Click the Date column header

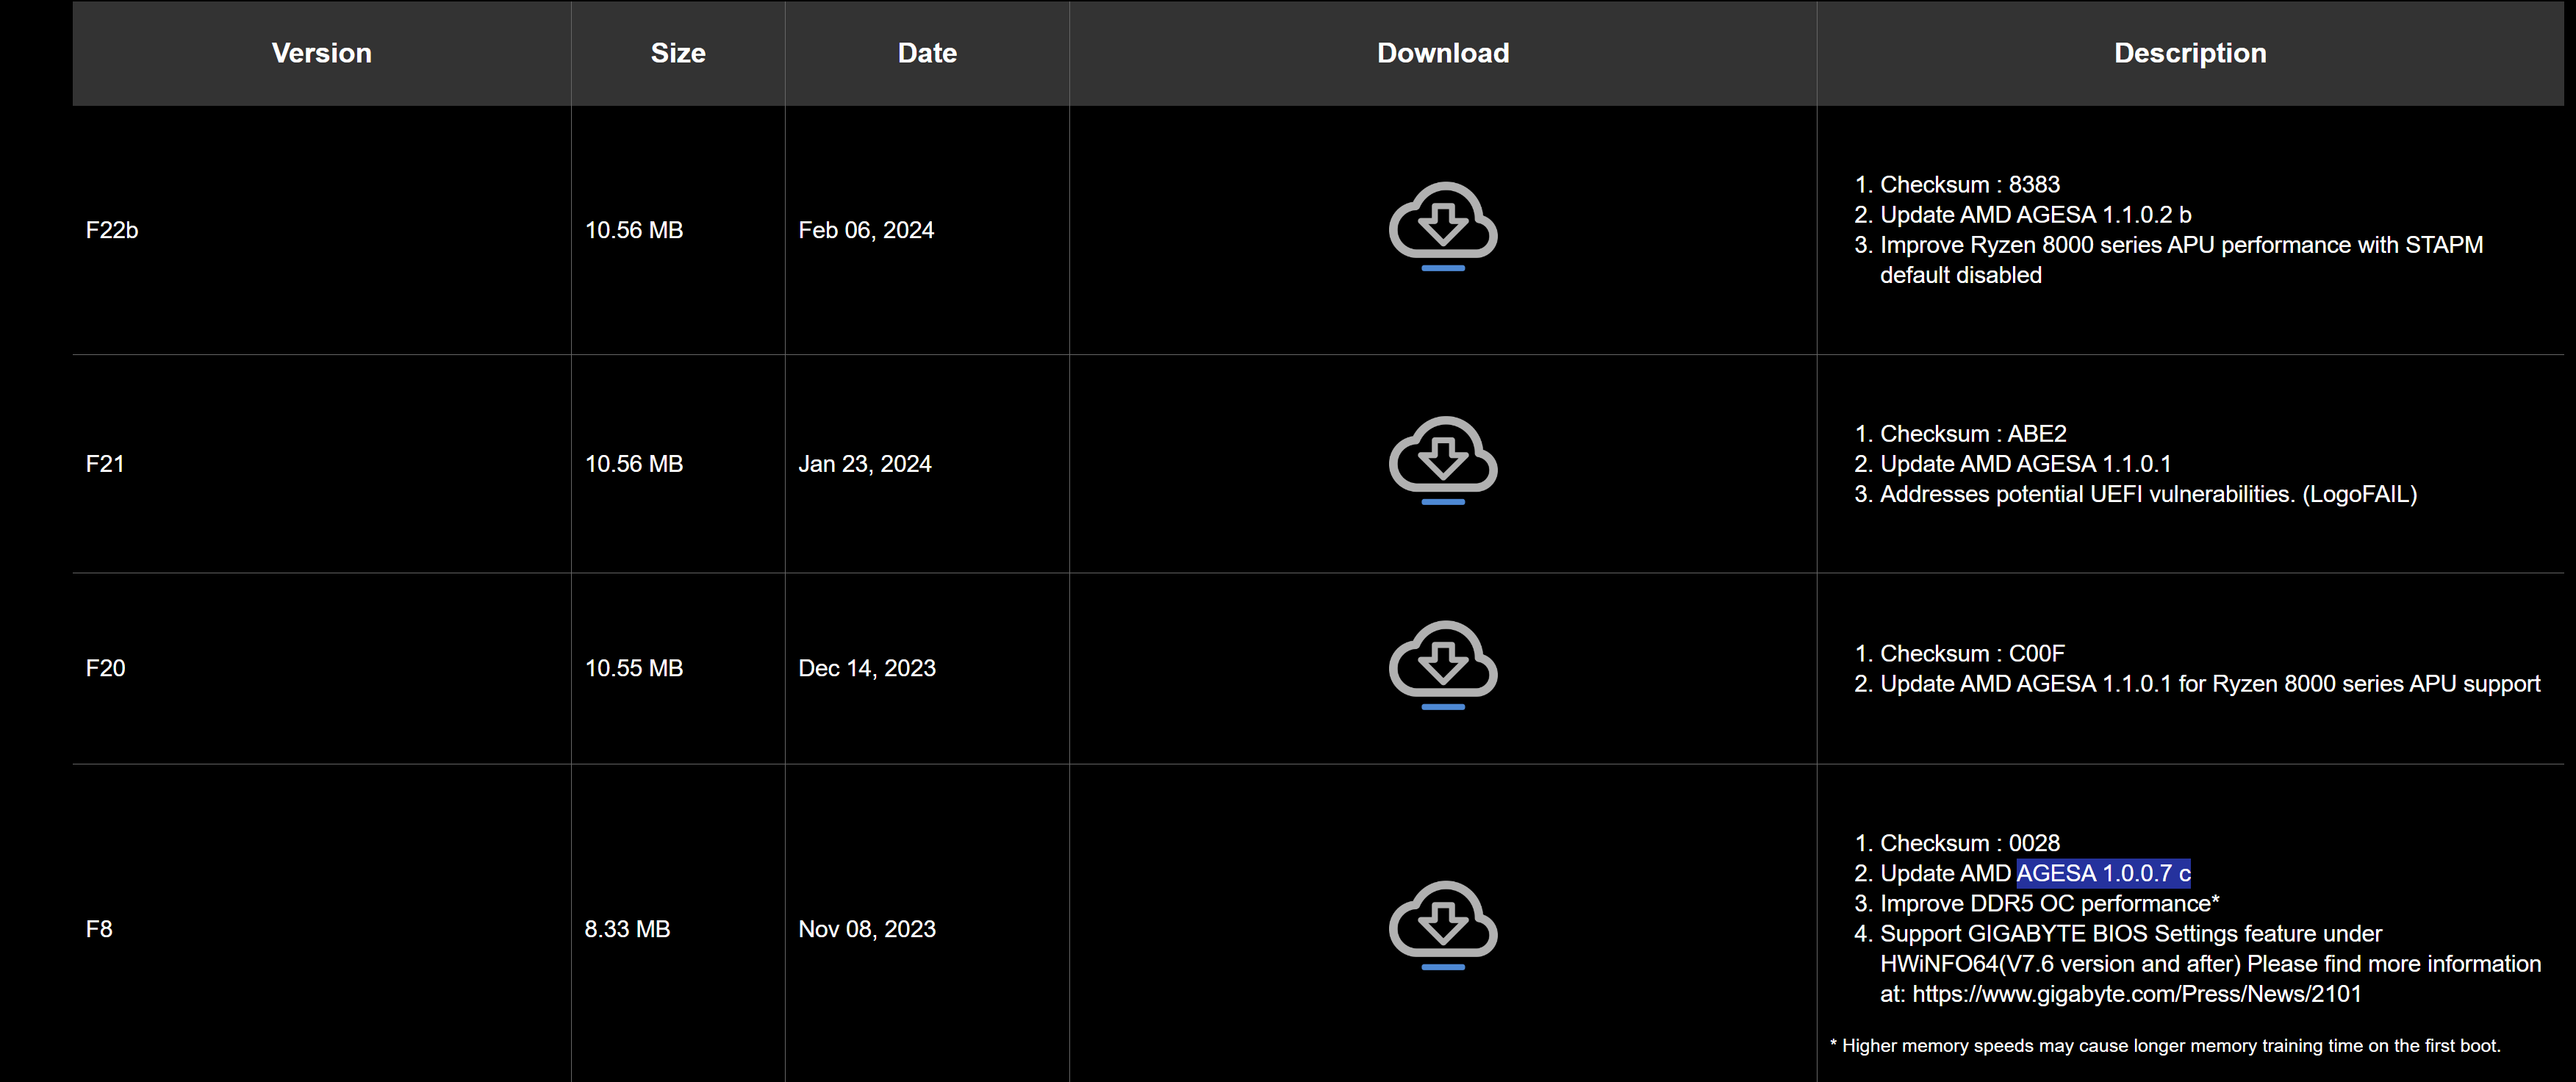(926, 53)
